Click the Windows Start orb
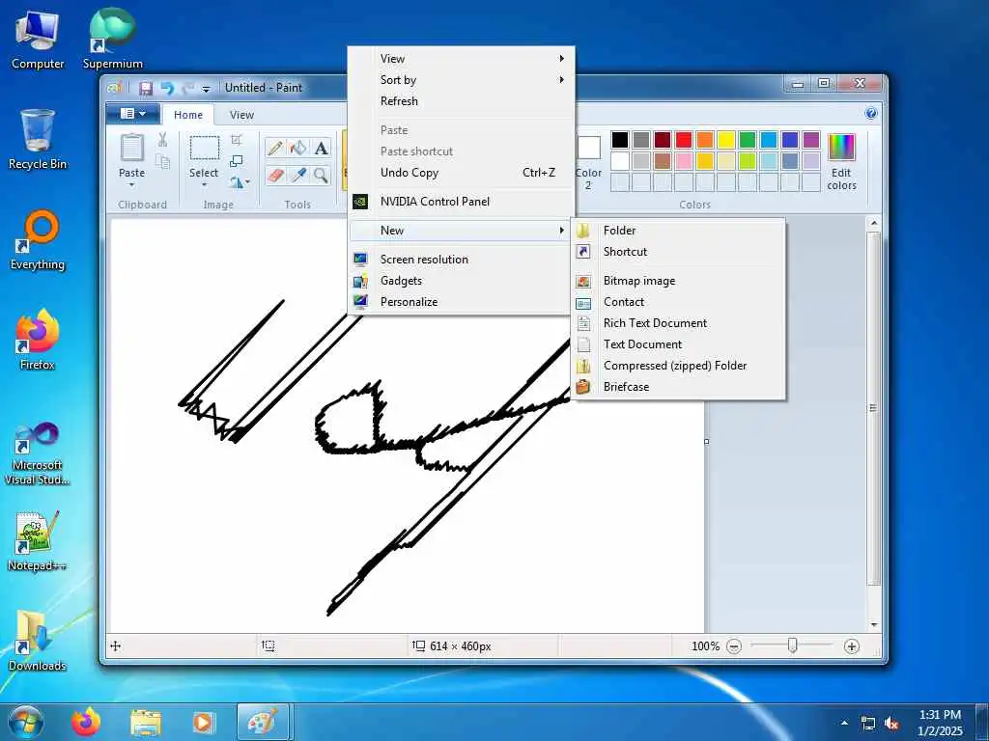989x741 pixels. (x=24, y=722)
